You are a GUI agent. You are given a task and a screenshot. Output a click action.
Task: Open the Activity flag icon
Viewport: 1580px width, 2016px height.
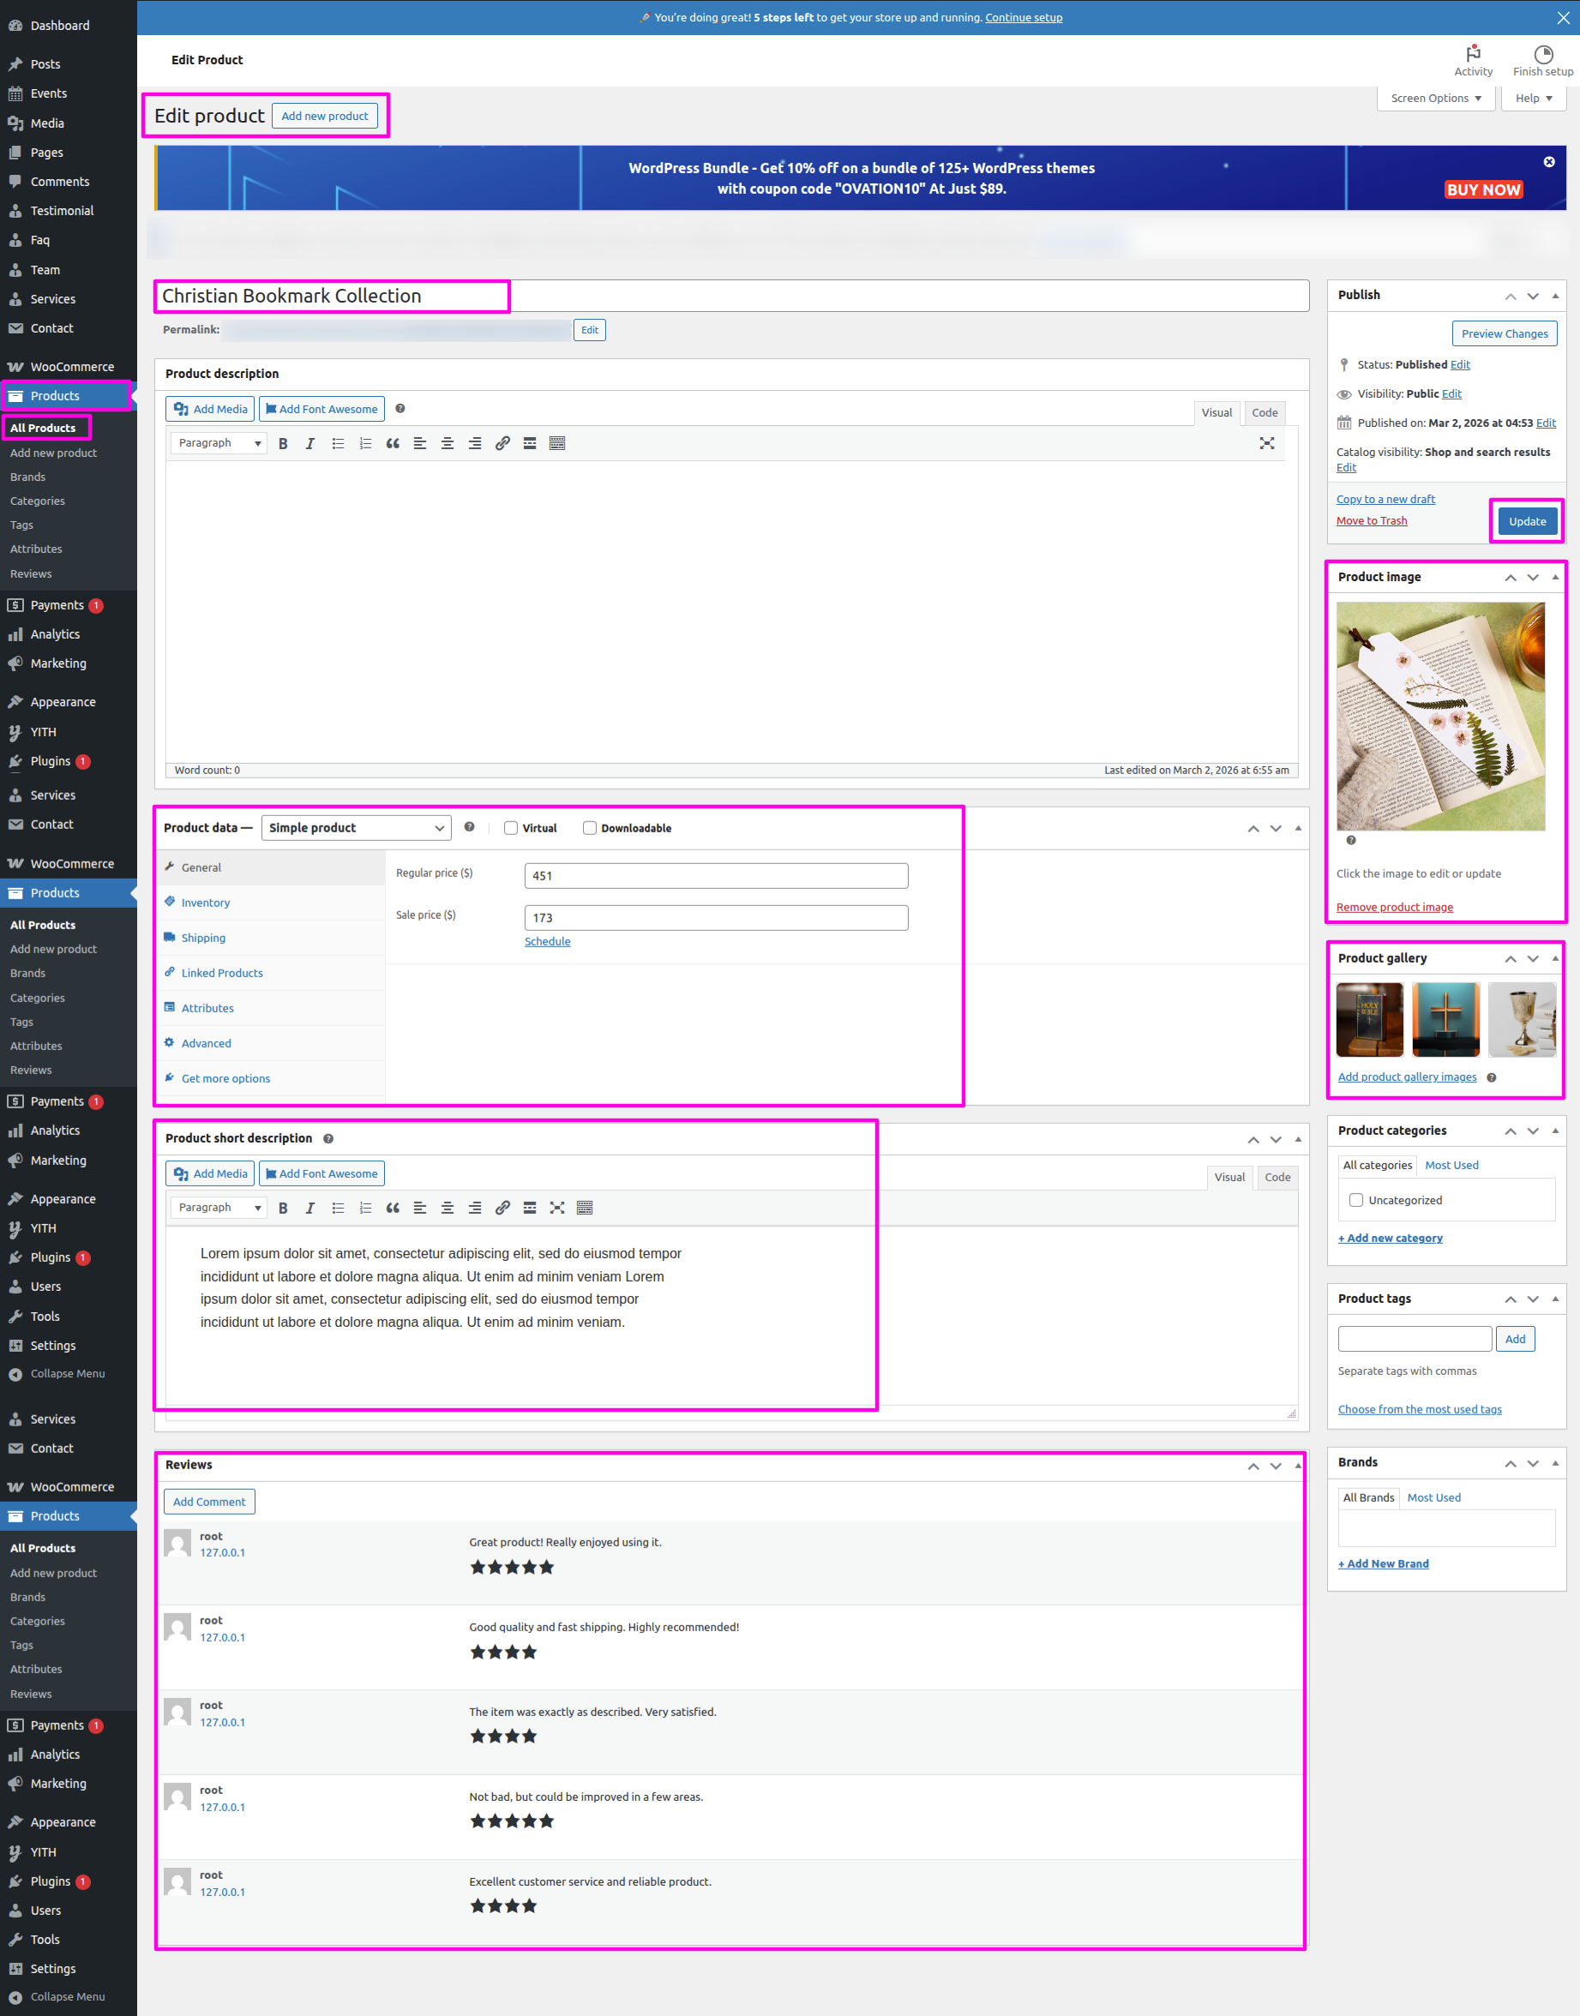tap(1473, 54)
